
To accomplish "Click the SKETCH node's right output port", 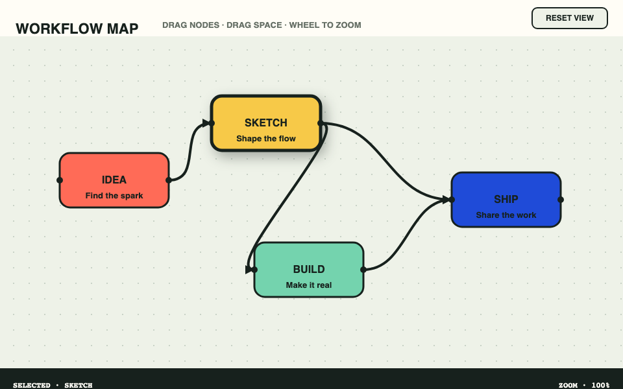I will [321, 123].
